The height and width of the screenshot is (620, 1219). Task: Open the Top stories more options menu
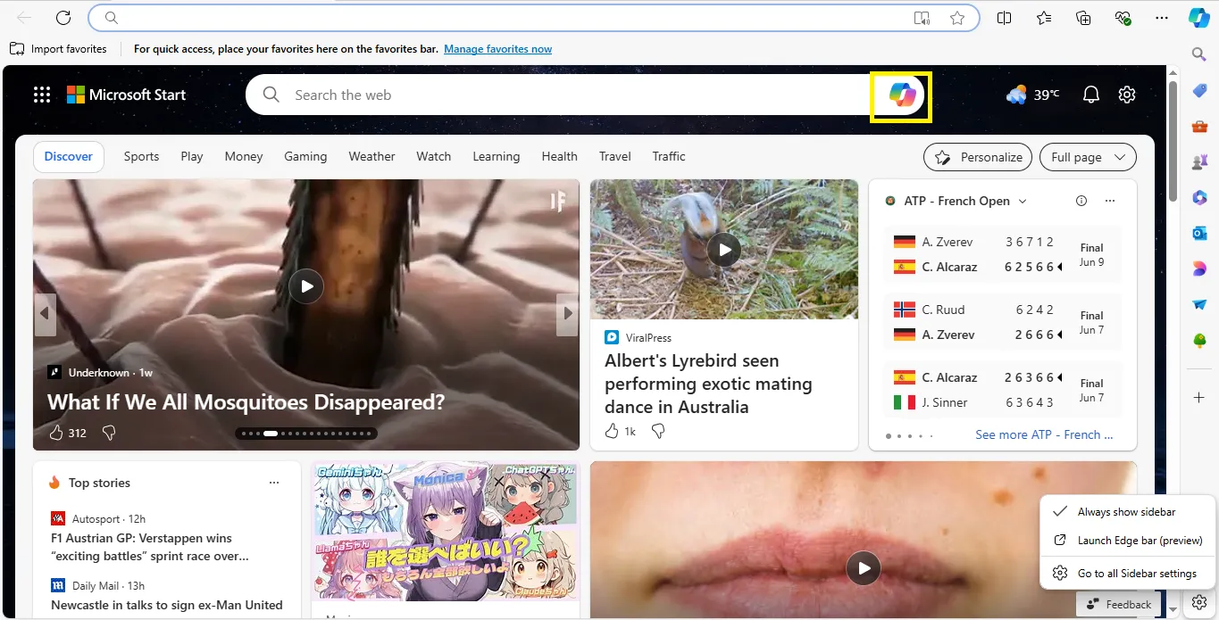(x=274, y=483)
